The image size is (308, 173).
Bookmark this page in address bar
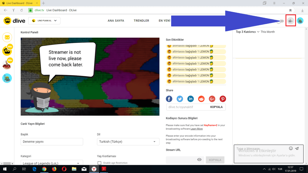click(x=290, y=11)
